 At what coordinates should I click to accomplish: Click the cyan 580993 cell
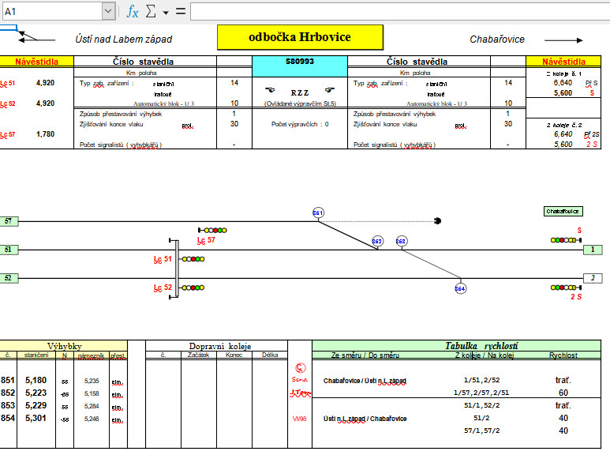coord(300,66)
